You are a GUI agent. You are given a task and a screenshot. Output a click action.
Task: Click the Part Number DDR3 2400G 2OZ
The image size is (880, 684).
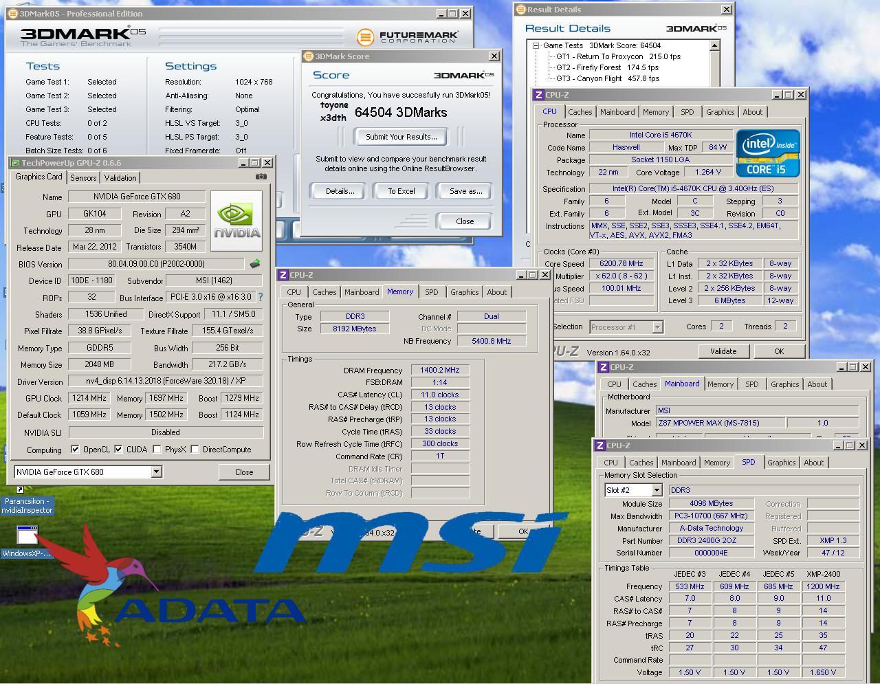(x=712, y=541)
